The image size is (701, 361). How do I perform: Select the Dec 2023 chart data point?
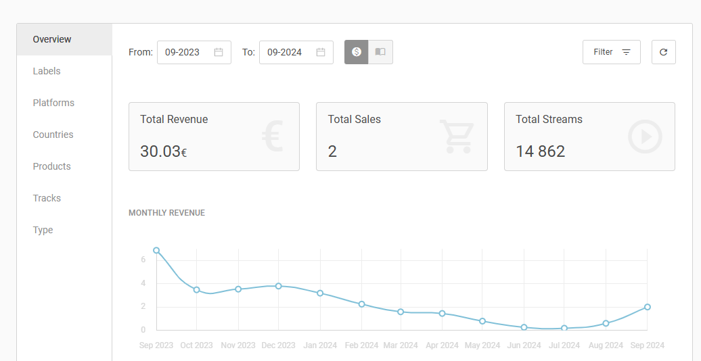click(x=279, y=286)
